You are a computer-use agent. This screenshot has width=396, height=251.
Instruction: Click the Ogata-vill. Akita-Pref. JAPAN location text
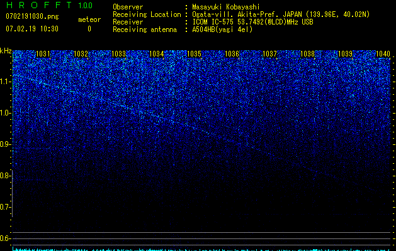[281, 14]
